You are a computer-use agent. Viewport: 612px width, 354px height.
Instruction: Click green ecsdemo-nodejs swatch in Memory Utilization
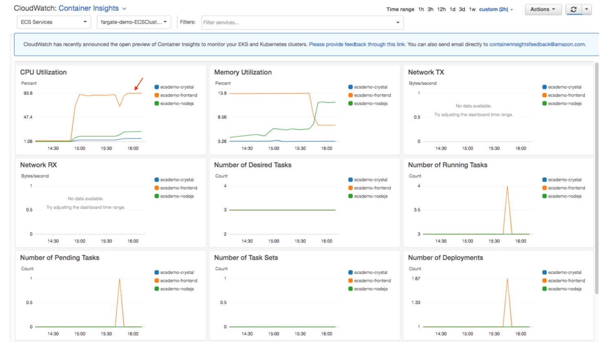[x=350, y=103]
